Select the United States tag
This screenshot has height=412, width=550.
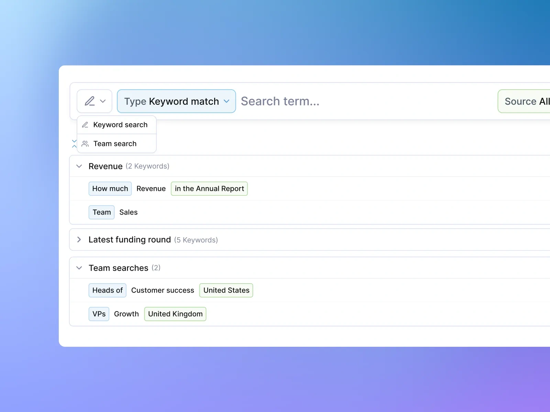pyautogui.click(x=226, y=290)
